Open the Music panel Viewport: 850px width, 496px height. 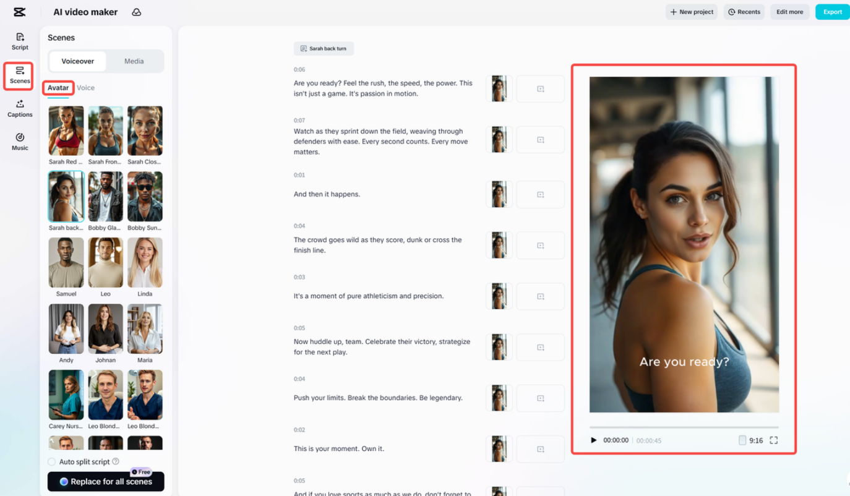pos(19,142)
